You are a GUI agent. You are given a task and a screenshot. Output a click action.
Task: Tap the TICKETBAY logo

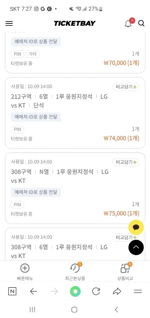tap(75, 23)
